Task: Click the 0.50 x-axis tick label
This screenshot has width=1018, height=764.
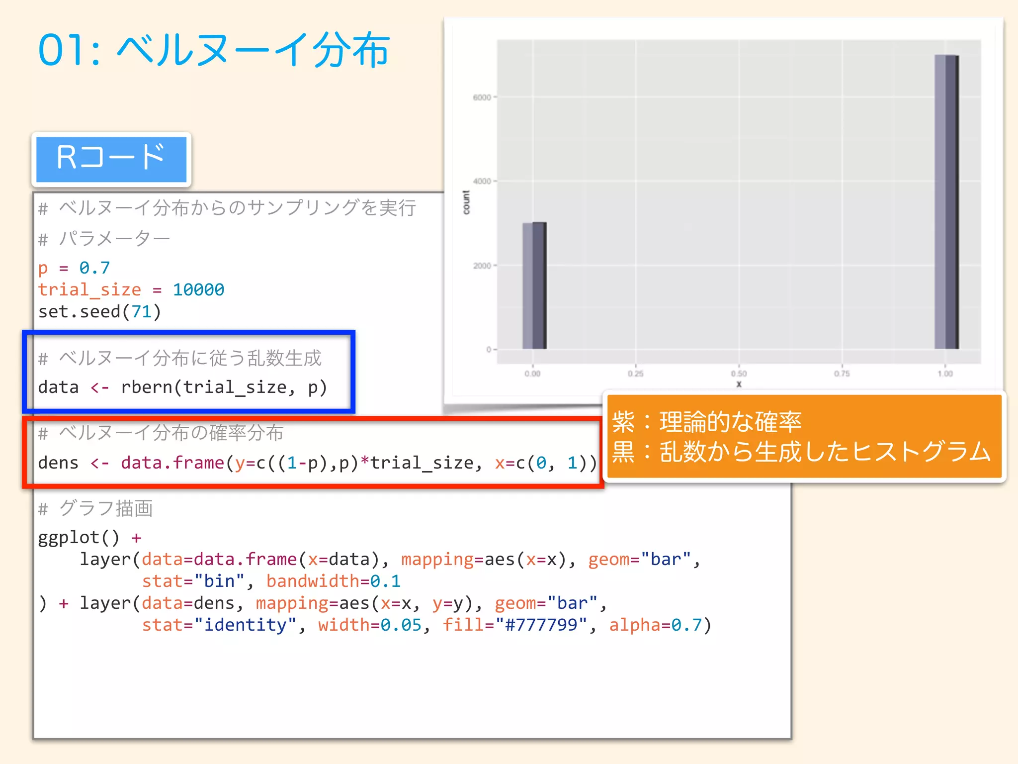Action: point(739,374)
